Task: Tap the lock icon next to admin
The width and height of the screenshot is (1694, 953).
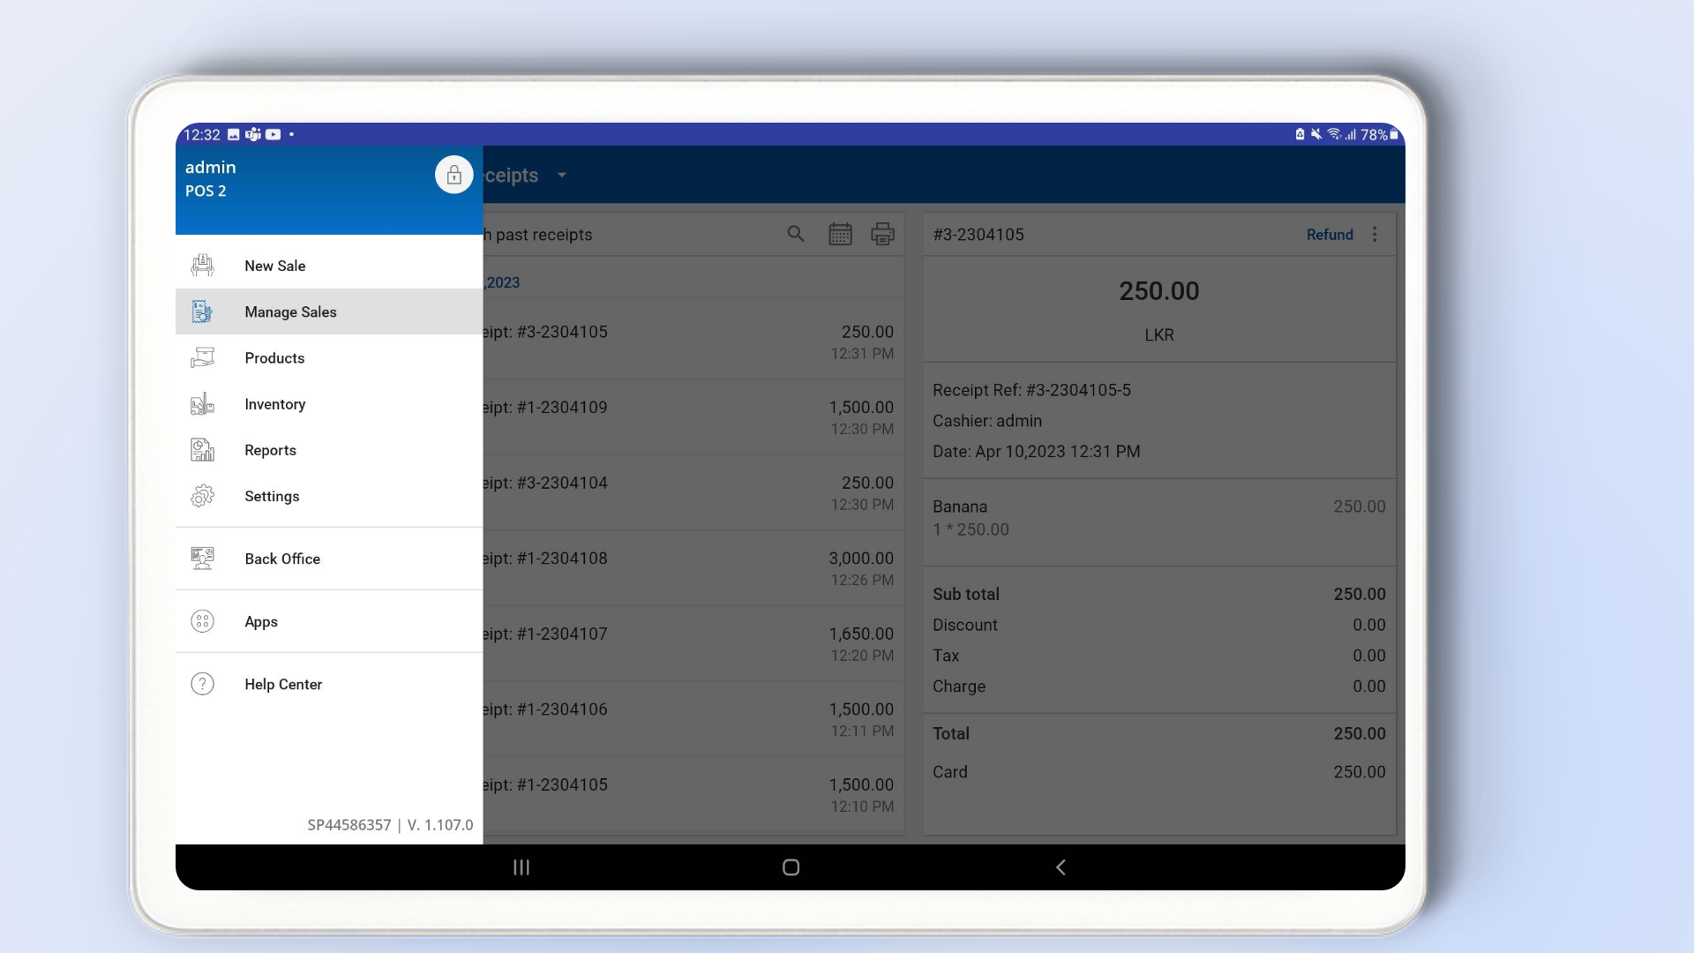Action: tap(453, 176)
